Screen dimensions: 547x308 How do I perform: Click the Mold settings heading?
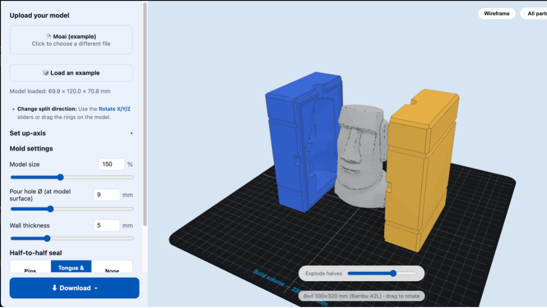pos(31,148)
